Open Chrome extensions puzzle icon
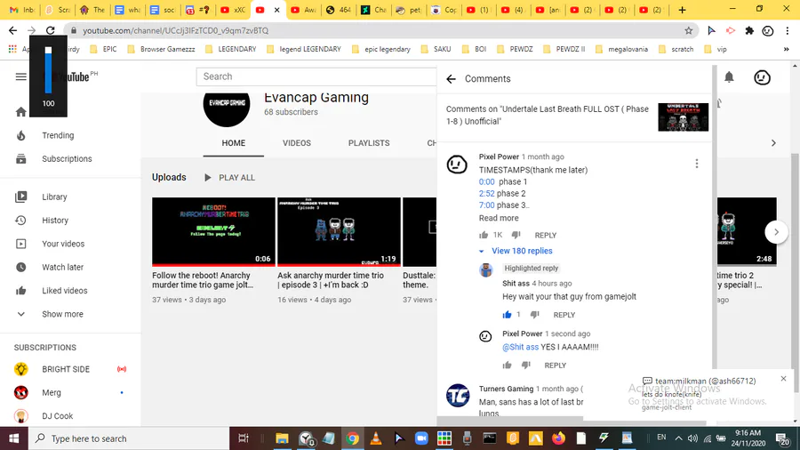The height and width of the screenshot is (450, 800). pyautogui.click(x=749, y=30)
